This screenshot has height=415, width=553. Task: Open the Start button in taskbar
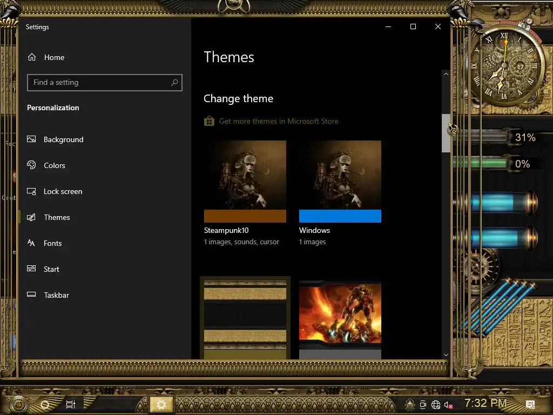coord(18,404)
